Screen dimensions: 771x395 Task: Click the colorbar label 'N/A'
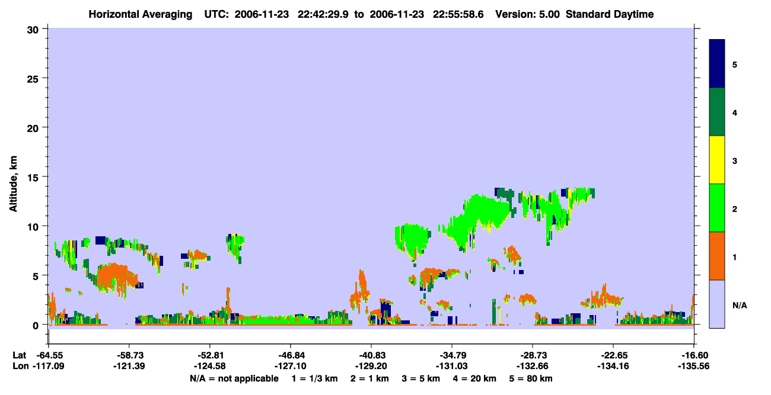click(x=740, y=305)
